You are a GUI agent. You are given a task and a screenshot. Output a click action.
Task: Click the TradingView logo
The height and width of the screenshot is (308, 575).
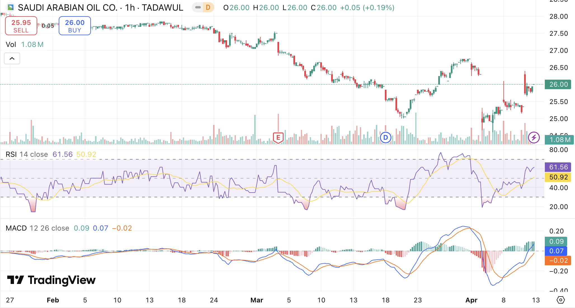[51, 280]
